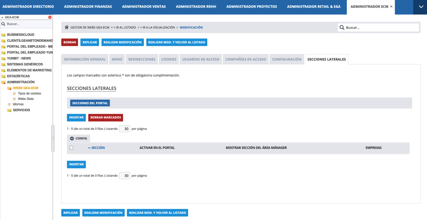The width and height of the screenshot is (427, 220).
Task: Click the BUSINESSCLOUD folder icon
Action: 3,35
